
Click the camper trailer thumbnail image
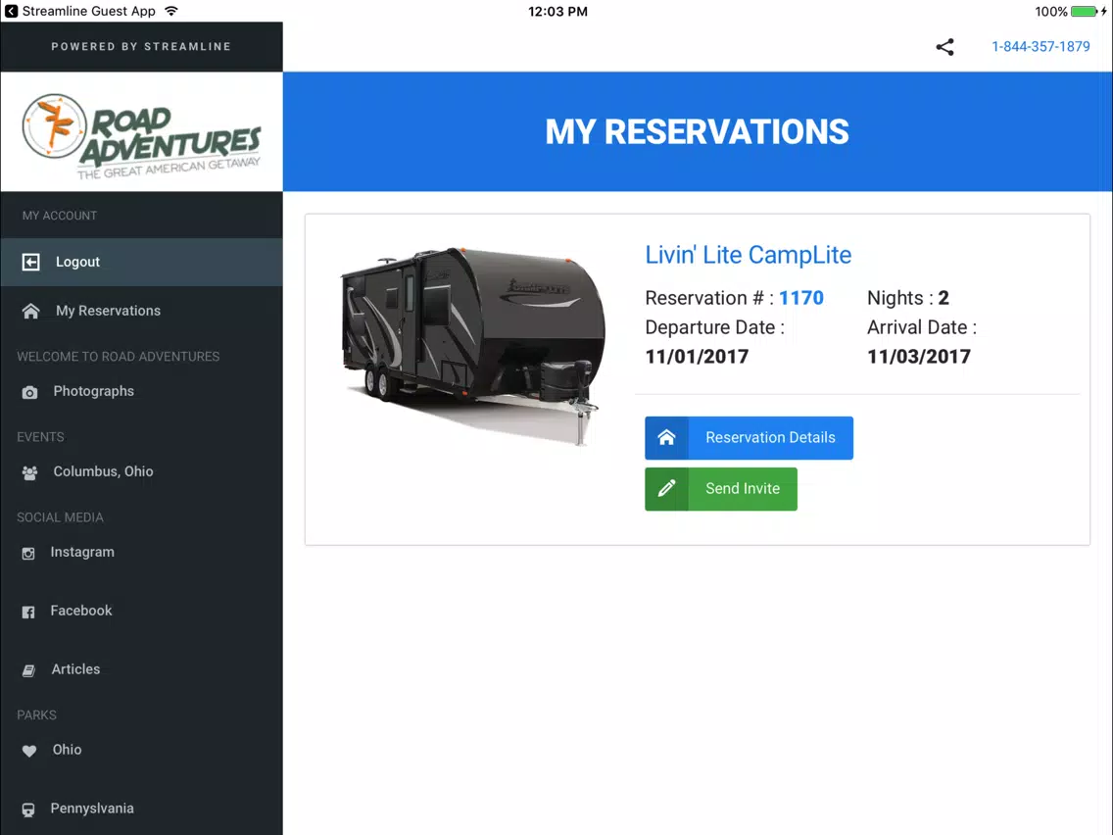(x=473, y=345)
